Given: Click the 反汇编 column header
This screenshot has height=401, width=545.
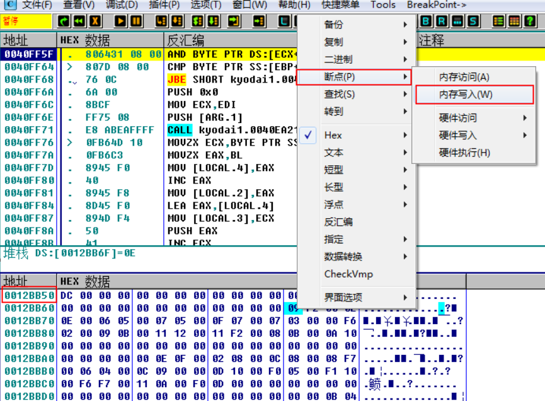Looking at the screenshot, I should (x=230, y=40).
